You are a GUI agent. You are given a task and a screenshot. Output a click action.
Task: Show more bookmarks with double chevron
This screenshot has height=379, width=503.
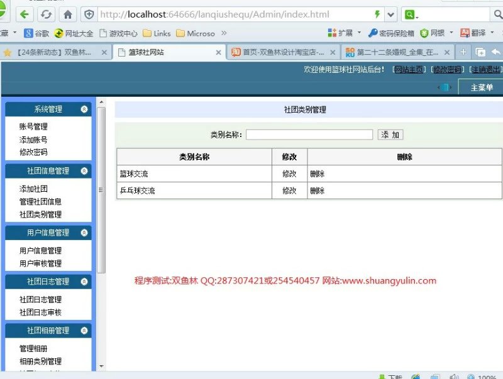(x=224, y=33)
